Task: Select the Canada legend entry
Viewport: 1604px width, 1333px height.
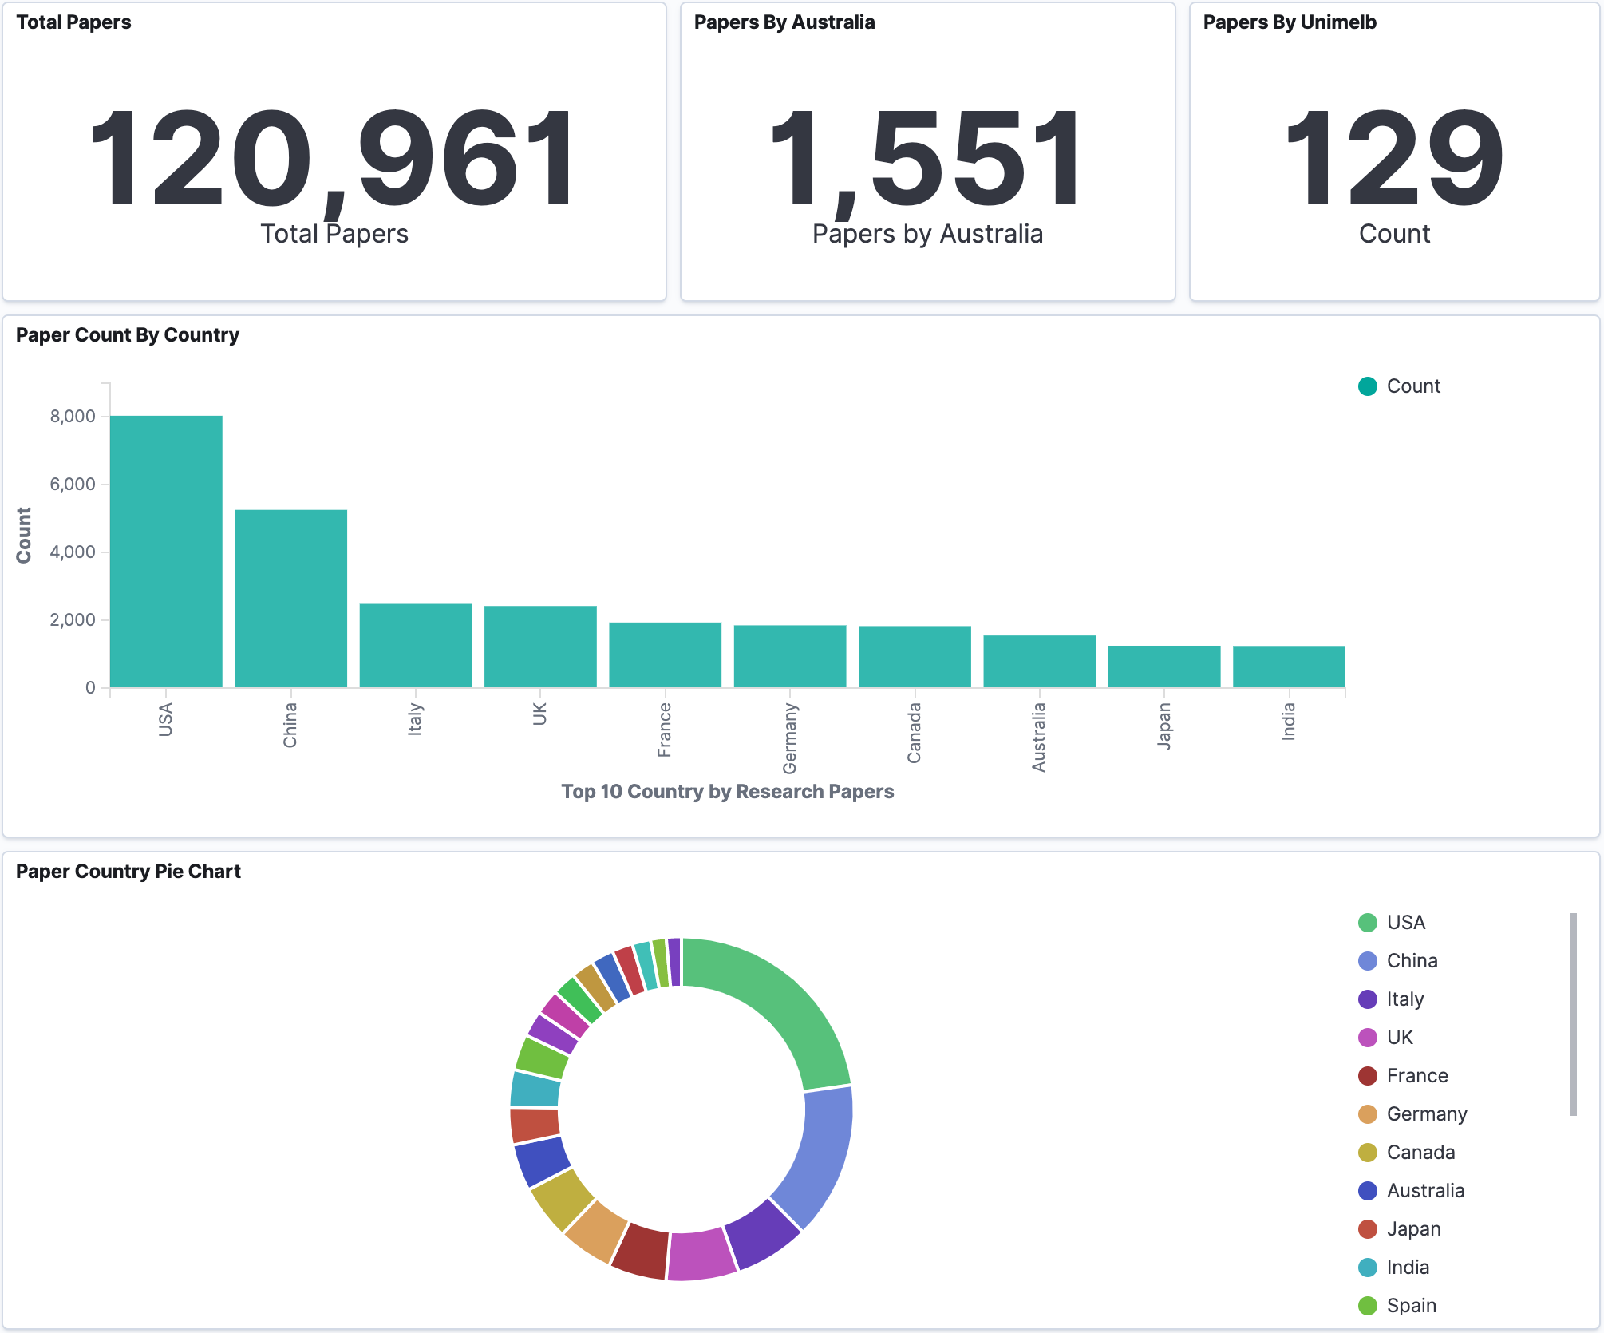Action: [x=1407, y=1153]
